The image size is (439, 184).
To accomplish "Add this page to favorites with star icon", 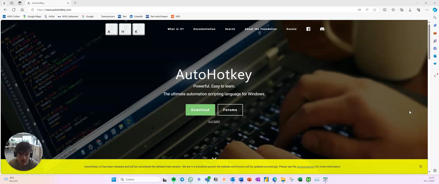I will [x=375, y=10].
